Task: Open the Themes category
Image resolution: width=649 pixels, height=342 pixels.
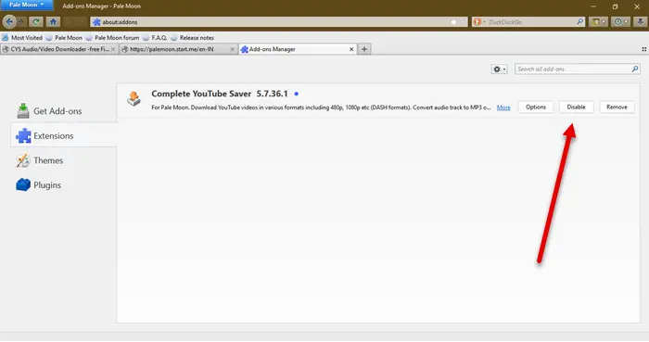Action: click(x=63, y=160)
